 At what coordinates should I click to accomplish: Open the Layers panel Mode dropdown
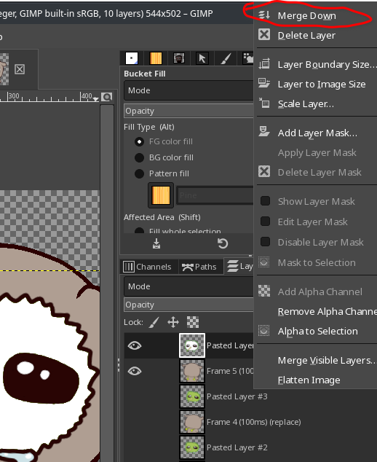tap(188, 286)
